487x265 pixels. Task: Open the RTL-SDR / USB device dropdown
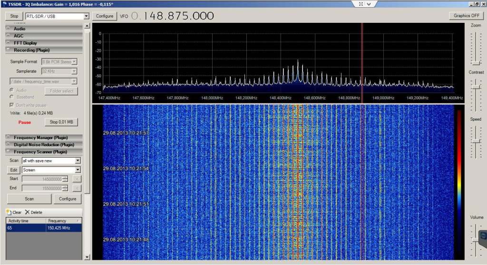point(86,16)
